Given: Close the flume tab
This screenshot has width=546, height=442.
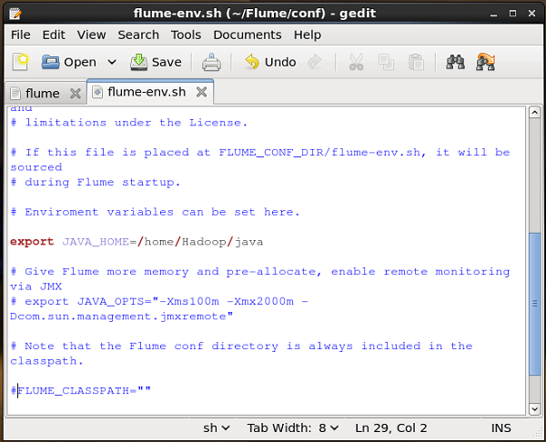Looking at the screenshot, I should click(74, 93).
